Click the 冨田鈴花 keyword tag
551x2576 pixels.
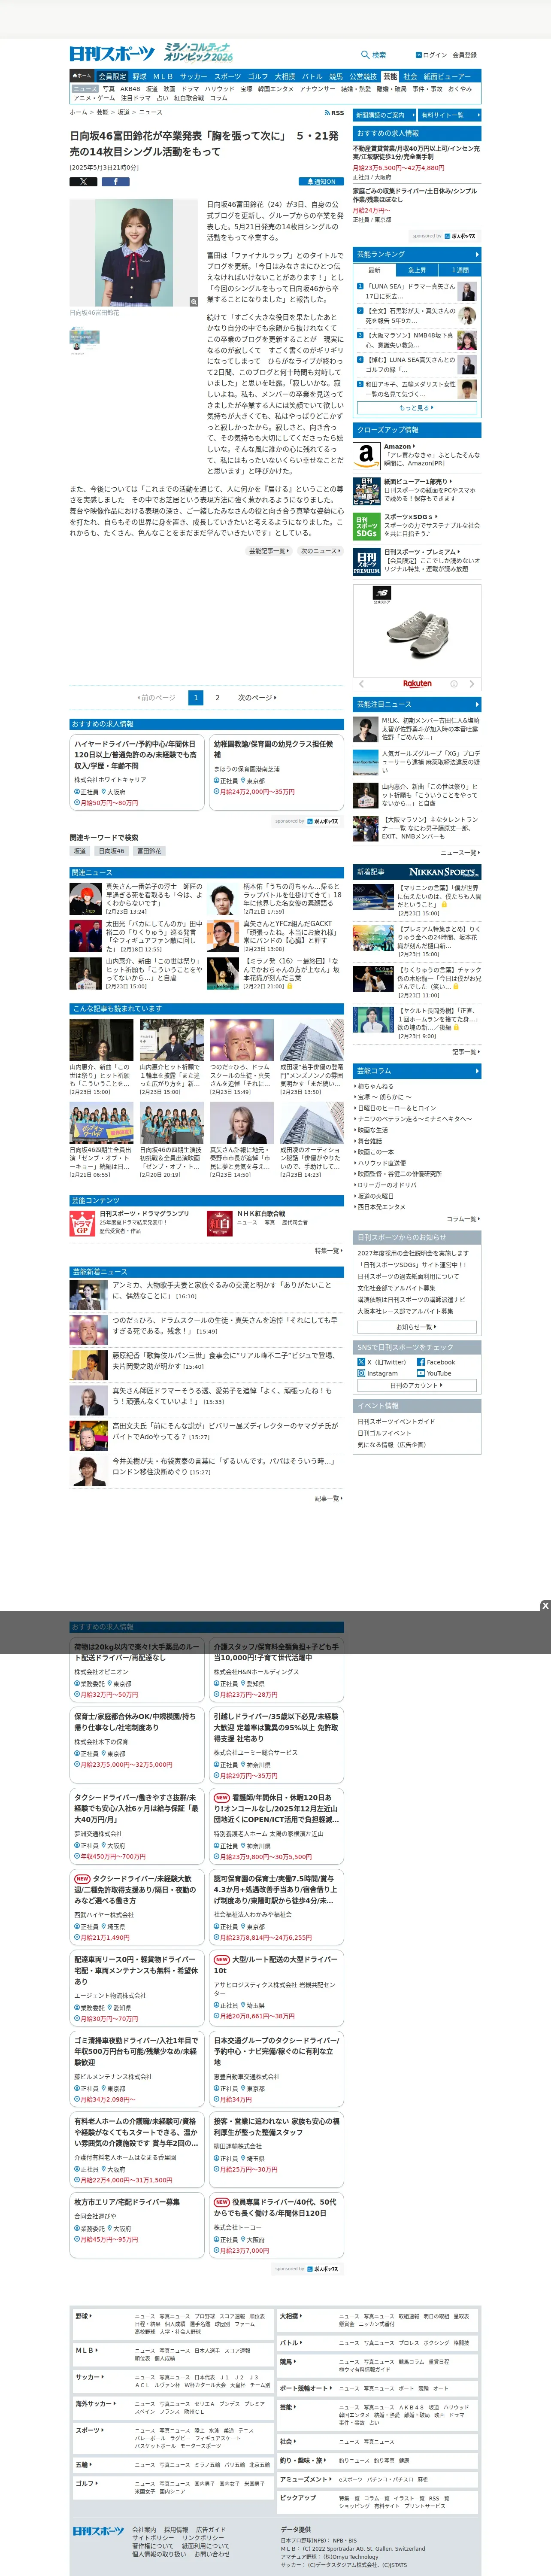pyautogui.click(x=148, y=851)
